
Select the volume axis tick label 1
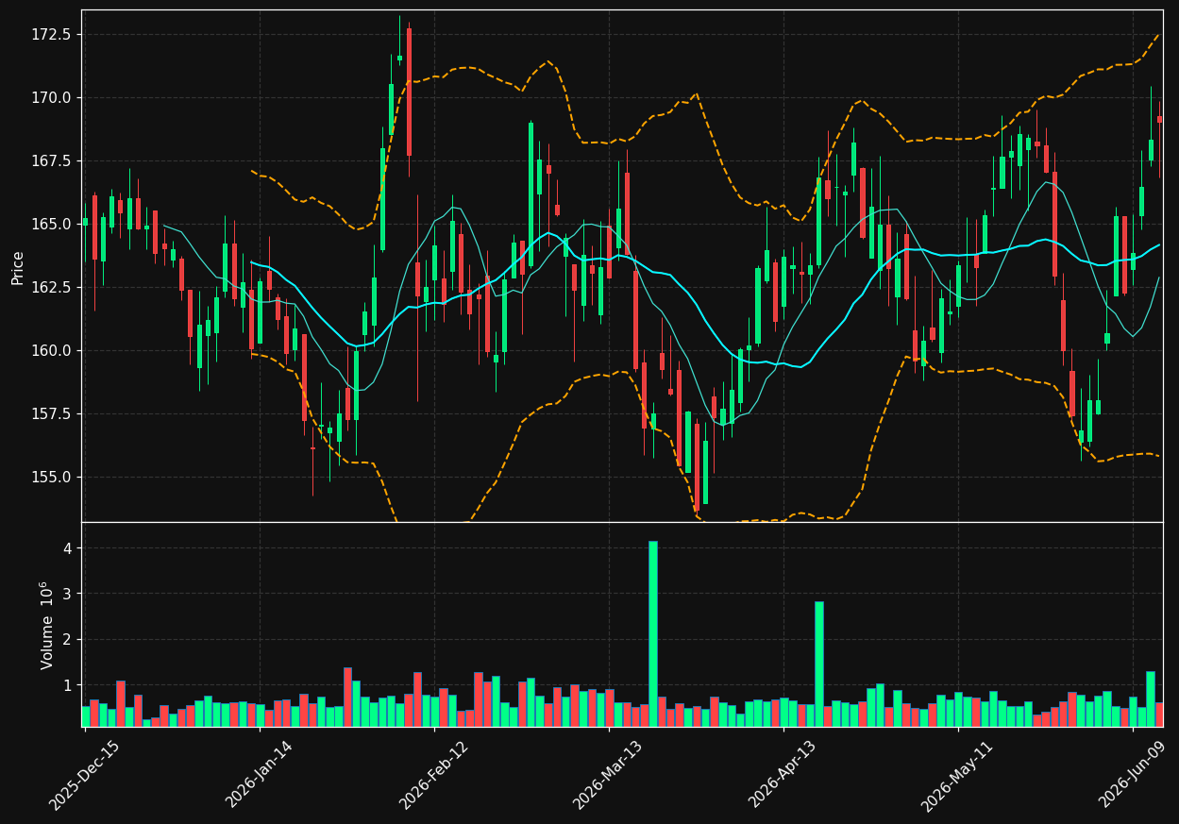point(67,685)
